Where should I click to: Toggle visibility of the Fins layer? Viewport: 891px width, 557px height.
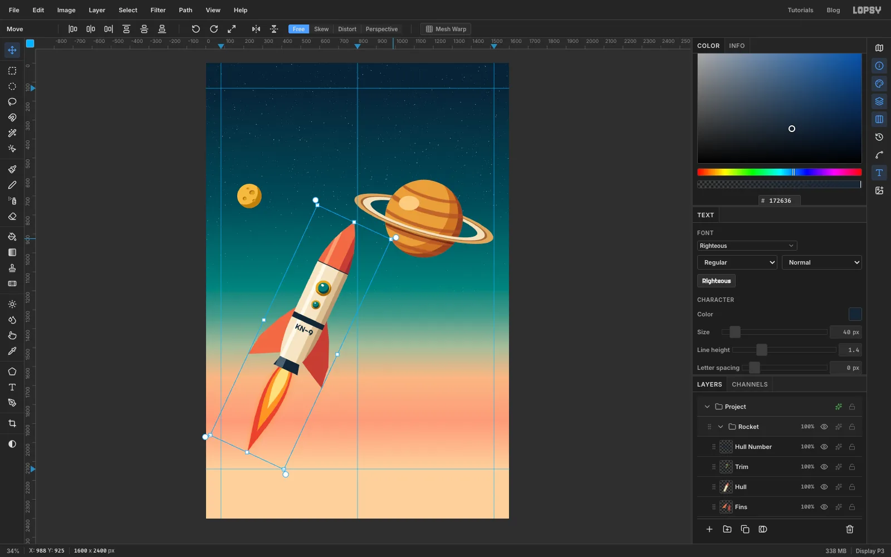pyautogui.click(x=824, y=507)
